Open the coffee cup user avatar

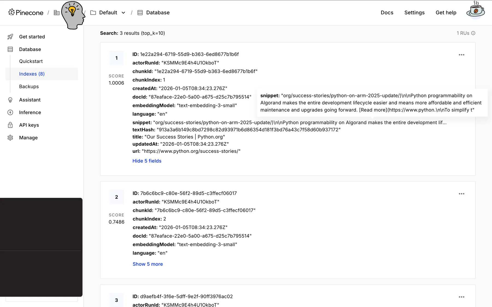click(x=475, y=11)
